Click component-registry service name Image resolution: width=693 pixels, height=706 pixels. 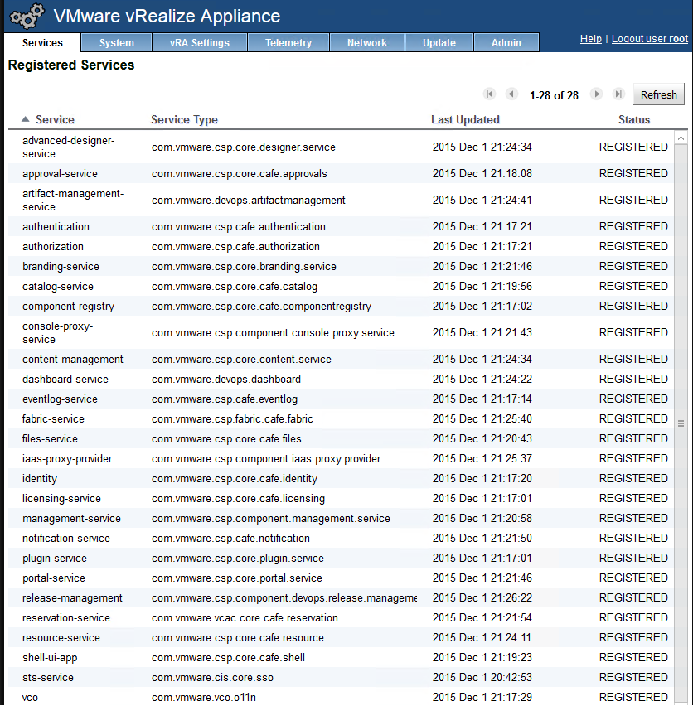click(69, 306)
